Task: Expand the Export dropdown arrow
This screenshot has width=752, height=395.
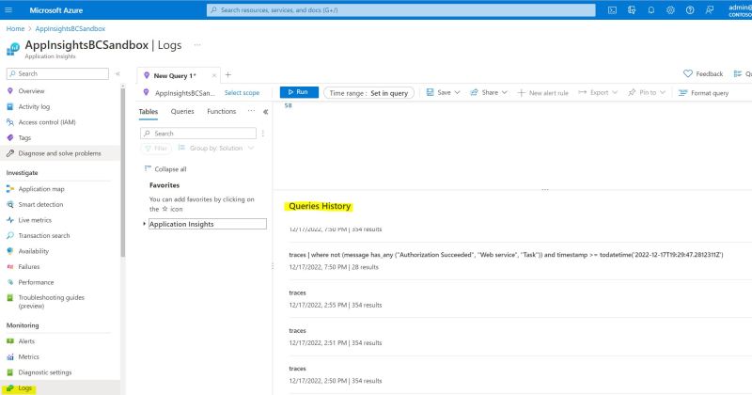Action: click(615, 92)
